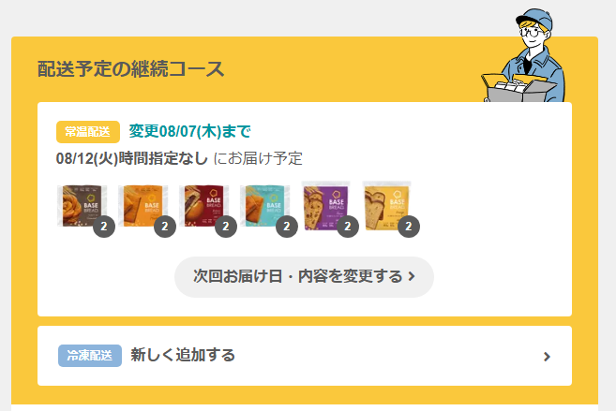Click quantity badge on dark red bread
This screenshot has height=411, width=616.
pyautogui.click(x=226, y=227)
